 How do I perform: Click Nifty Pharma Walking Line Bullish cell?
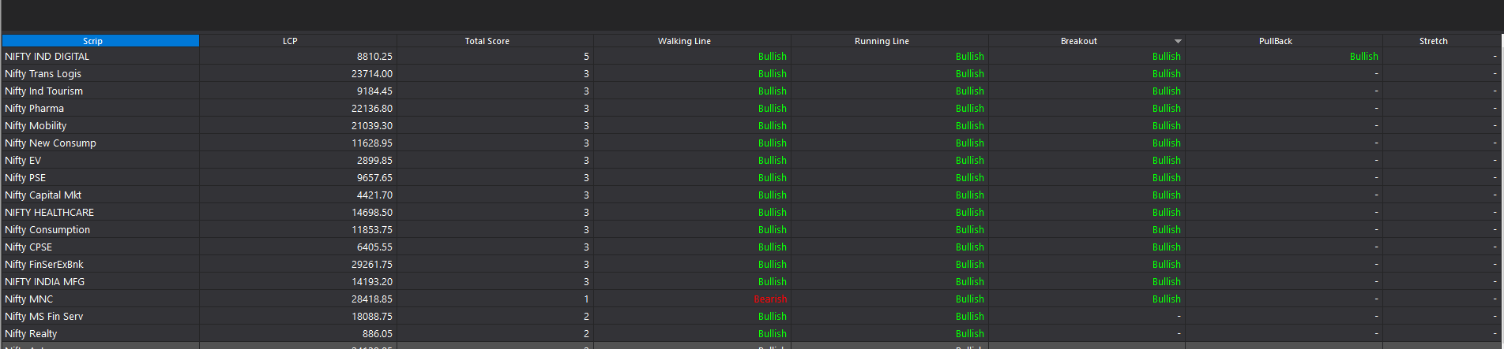click(x=772, y=108)
